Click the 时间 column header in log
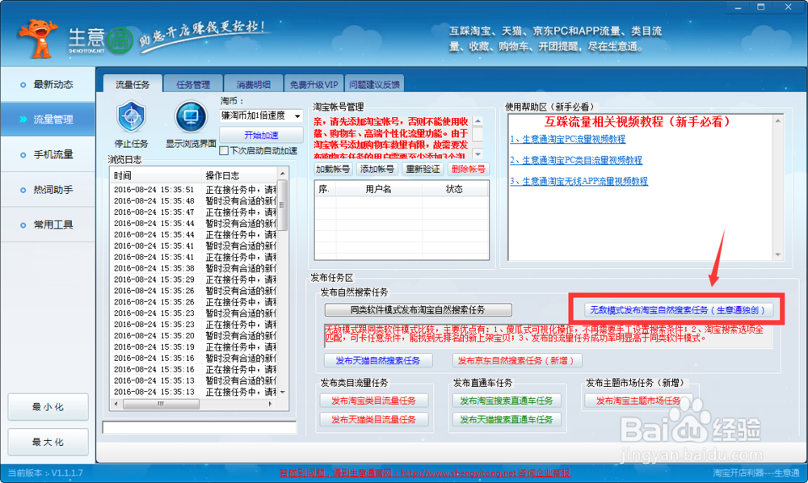The width and height of the screenshot is (808, 483). [156, 175]
